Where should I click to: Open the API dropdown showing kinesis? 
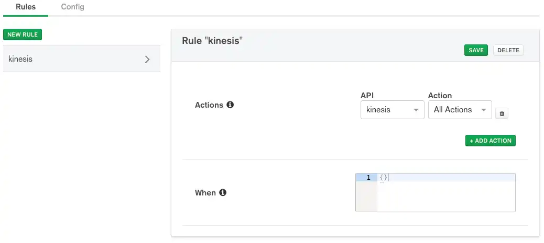[x=392, y=110]
